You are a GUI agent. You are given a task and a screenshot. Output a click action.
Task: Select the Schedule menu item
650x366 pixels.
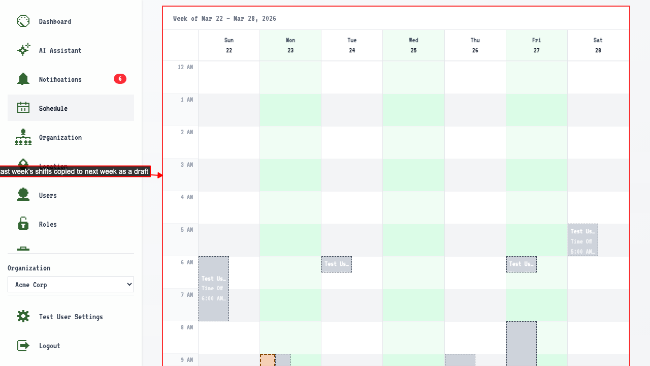(71, 108)
